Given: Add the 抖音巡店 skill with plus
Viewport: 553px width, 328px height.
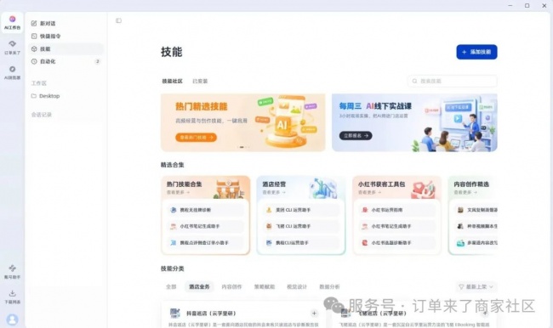Looking at the screenshot, I should pos(314,314).
